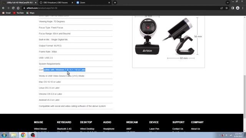
Task: Click the 'Output Format: MJPEG' line
Action: pyautogui.click(x=50, y=46)
